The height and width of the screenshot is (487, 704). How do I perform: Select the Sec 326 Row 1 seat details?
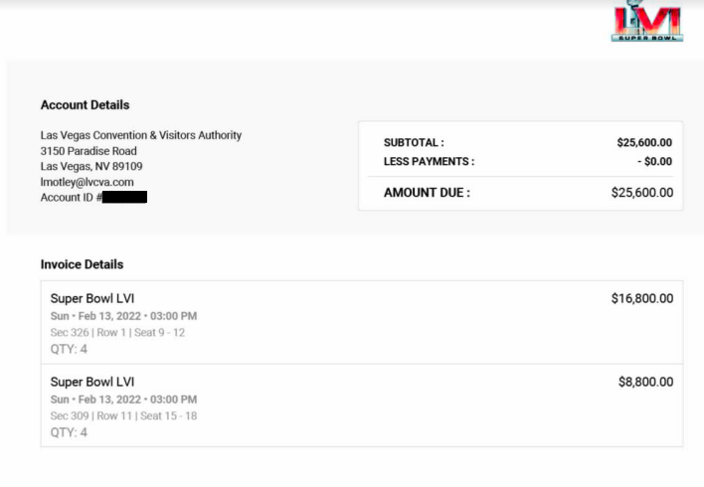point(117,333)
